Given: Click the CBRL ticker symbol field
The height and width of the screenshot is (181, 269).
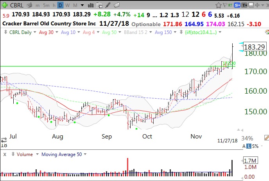Looking at the screenshot, I should [17, 5].
